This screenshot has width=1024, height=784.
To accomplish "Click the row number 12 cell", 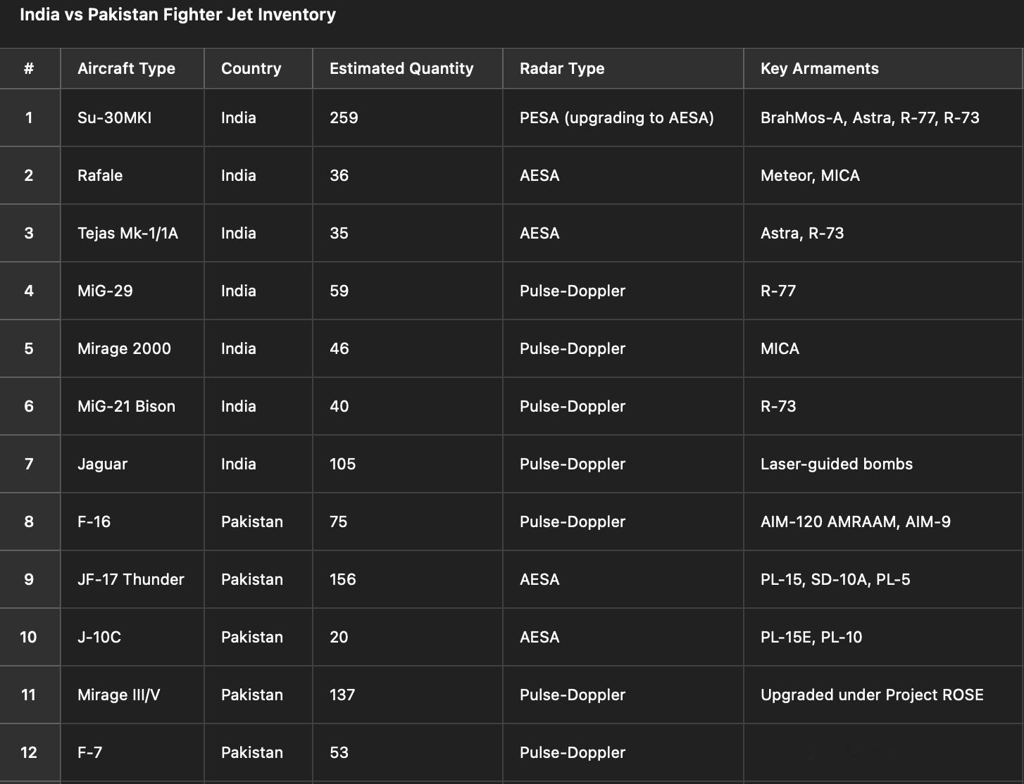I will tap(30, 752).
